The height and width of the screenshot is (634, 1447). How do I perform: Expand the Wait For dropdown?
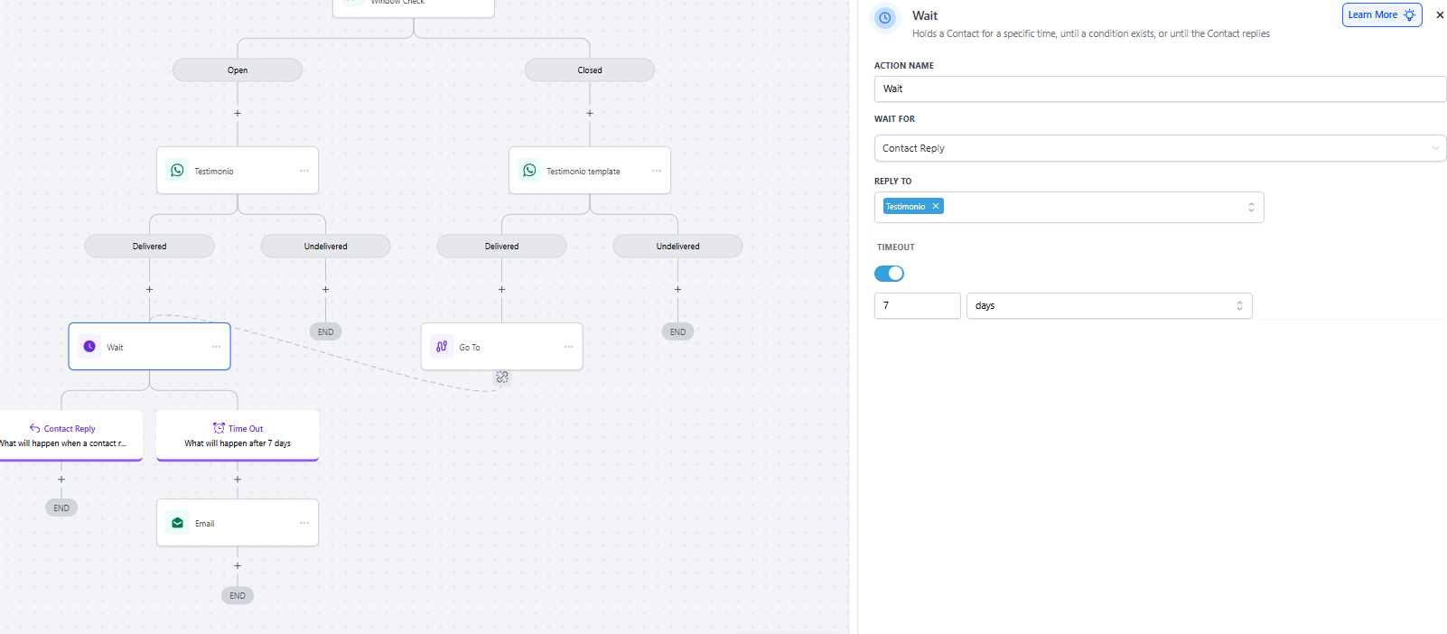pos(1434,148)
